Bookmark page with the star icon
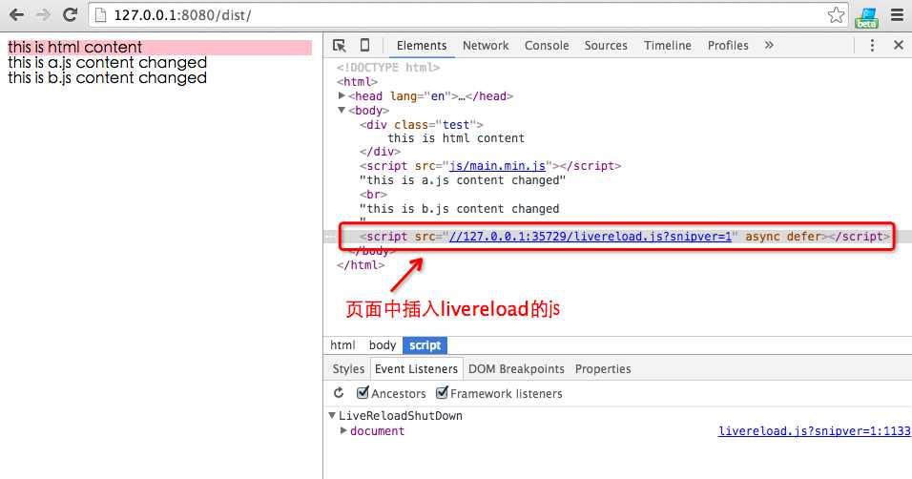This screenshot has width=912, height=479. tap(836, 14)
